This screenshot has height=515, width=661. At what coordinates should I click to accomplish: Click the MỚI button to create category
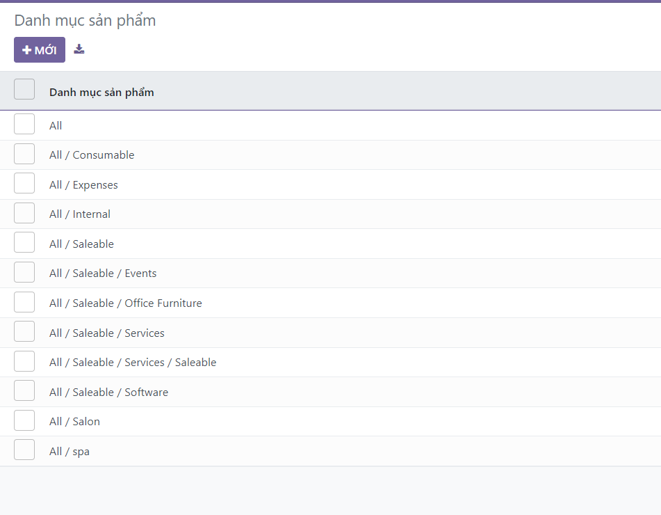tap(40, 50)
